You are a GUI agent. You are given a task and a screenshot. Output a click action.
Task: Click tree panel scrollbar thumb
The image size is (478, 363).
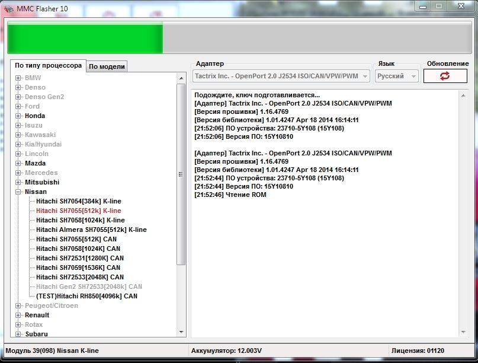click(x=181, y=174)
